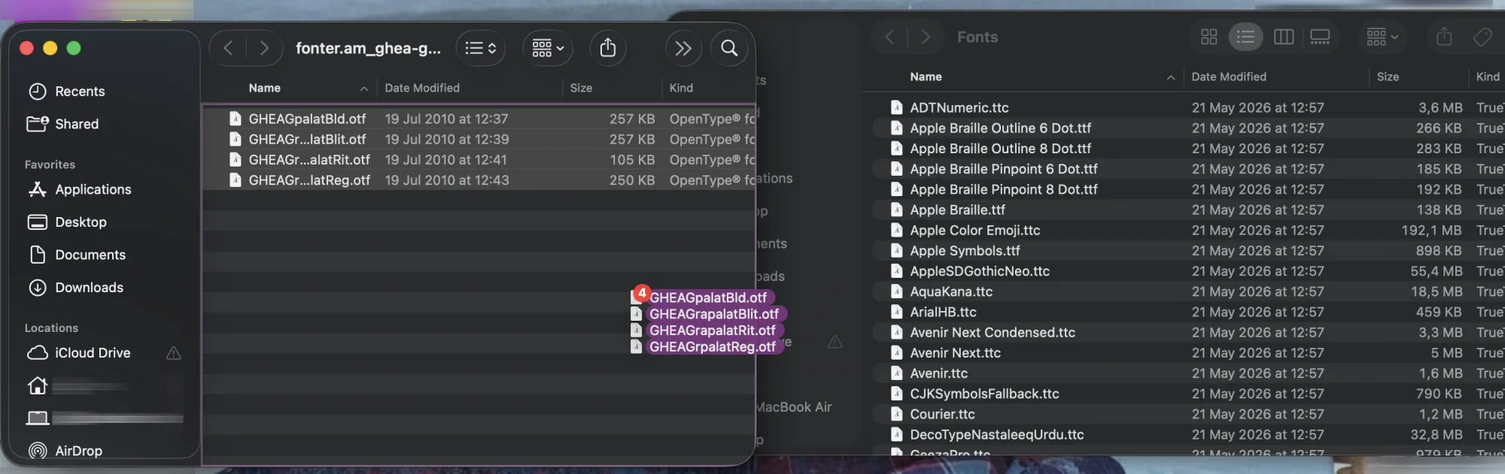The width and height of the screenshot is (1505, 474).
Task: Click the tag icon in Fonts window
Action: [1482, 37]
